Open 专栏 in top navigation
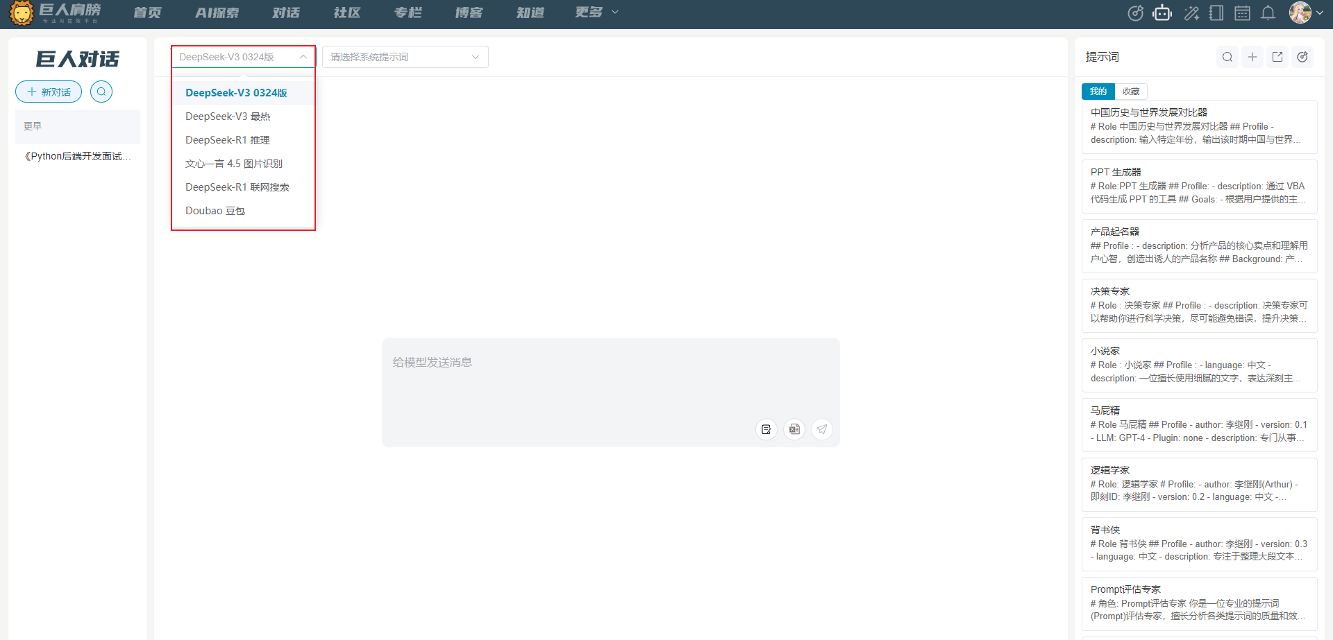Screen dimensions: 1333x640 (408, 12)
